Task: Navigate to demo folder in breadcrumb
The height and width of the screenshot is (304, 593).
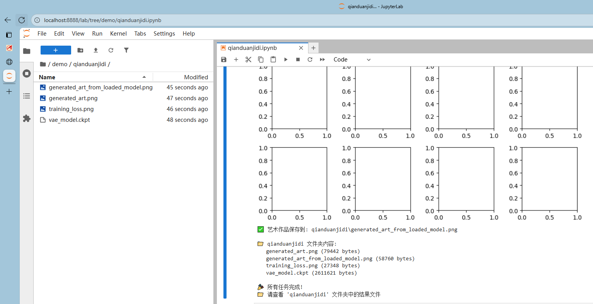Action: pos(60,64)
